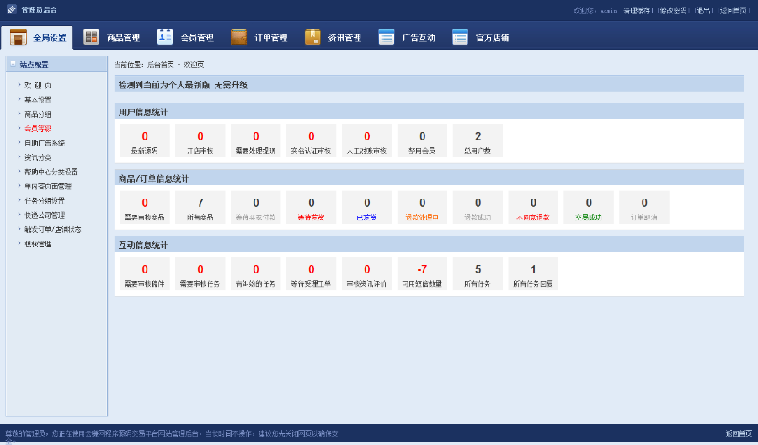The image size is (758, 445).
Task: Open 任务分组设置 in the sidebar
Action: [x=45, y=201]
